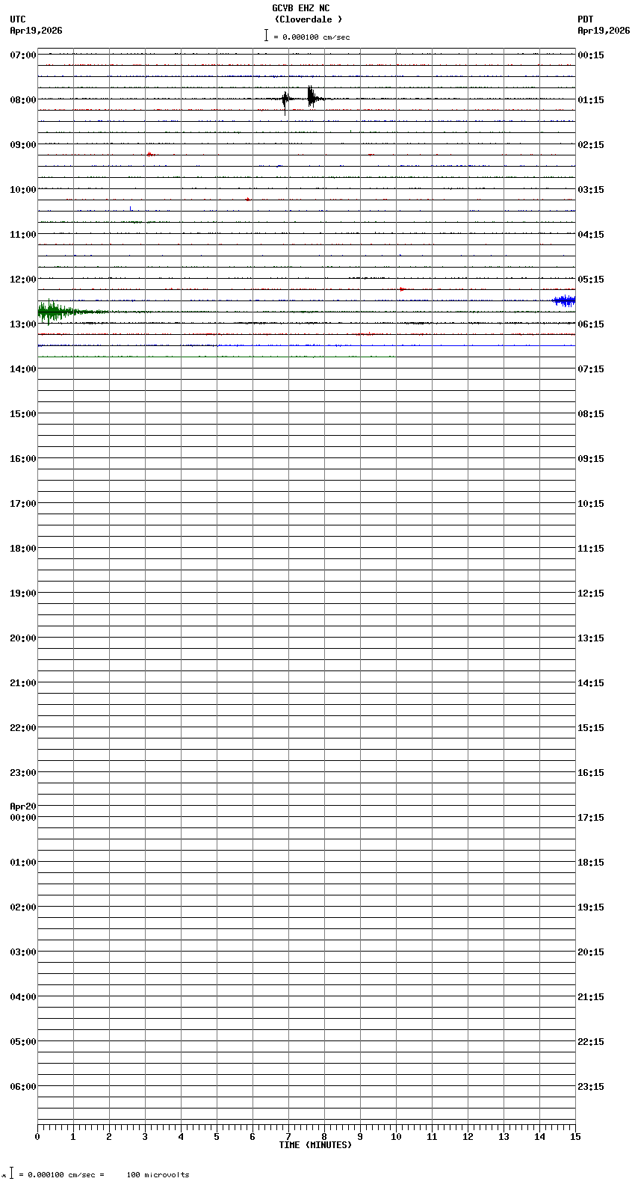635x1184 pixels.
Task: Click the small red event on 09:15 trace
Action: [151, 155]
